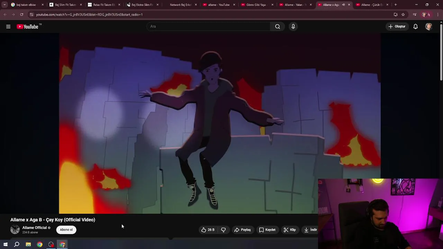Open the Chrome three-dot menu

point(438,15)
